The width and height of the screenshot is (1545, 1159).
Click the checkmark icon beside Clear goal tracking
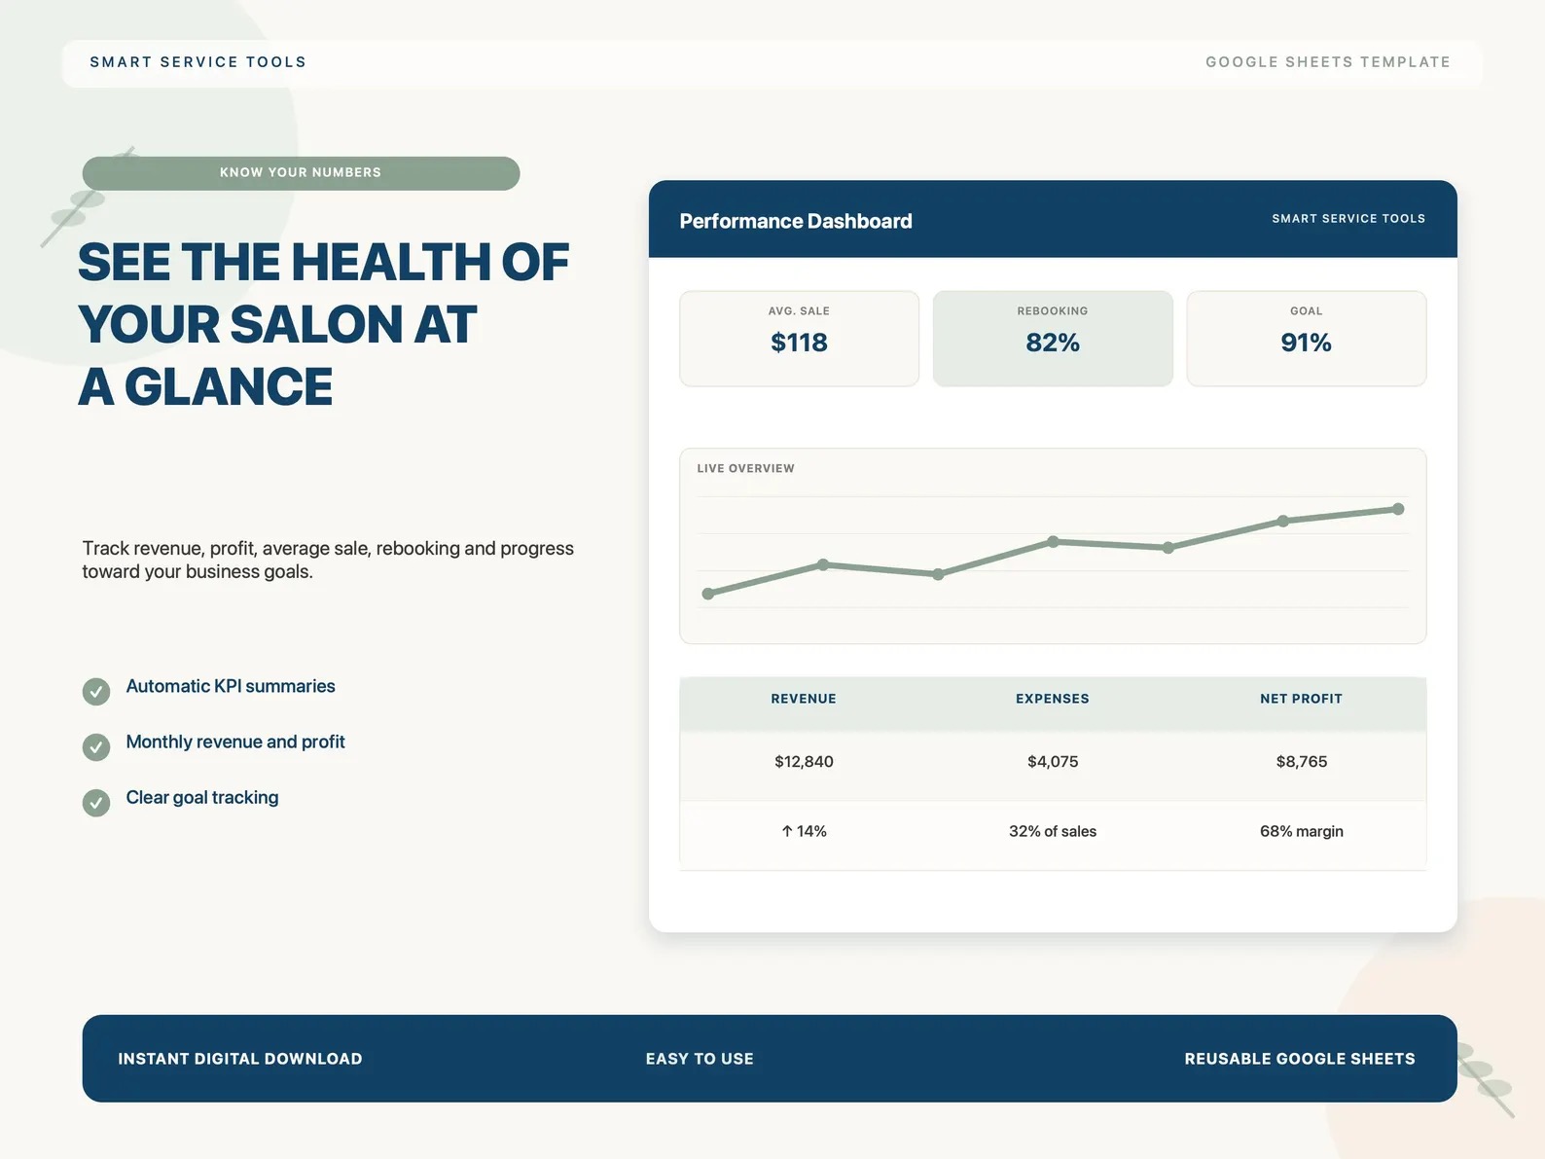(96, 803)
